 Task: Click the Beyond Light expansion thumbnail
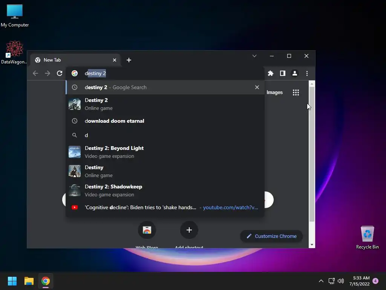pos(75,152)
